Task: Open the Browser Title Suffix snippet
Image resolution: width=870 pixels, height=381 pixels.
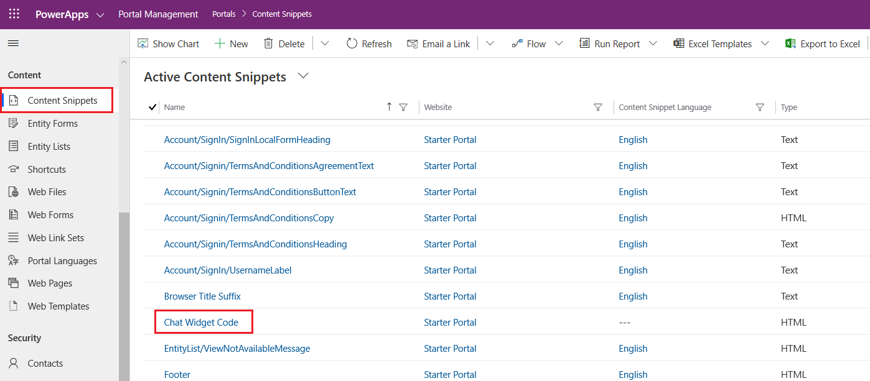Action: 202,296
